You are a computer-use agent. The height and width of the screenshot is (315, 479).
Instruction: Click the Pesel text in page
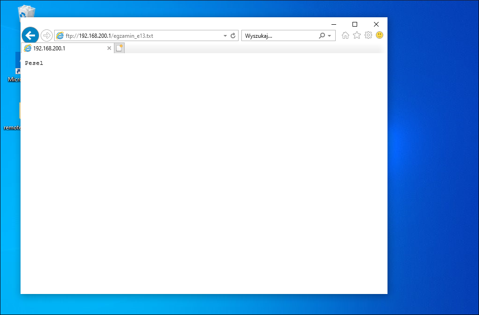click(34, 63)
